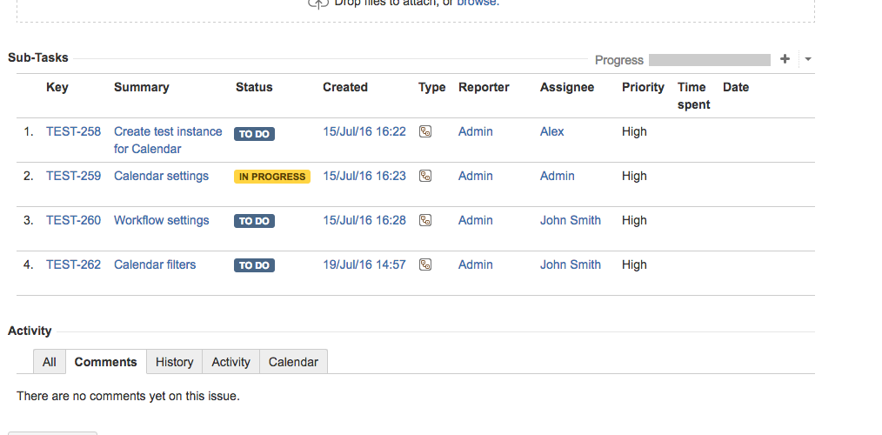Open assignee John Smith on TEST-262 row
This screenshot has height=435, width=882.
coord(571,265)
